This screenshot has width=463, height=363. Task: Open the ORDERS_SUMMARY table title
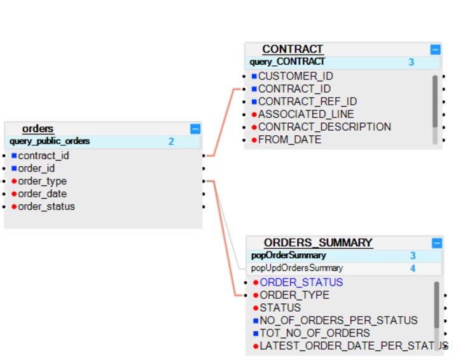point(318,243)
